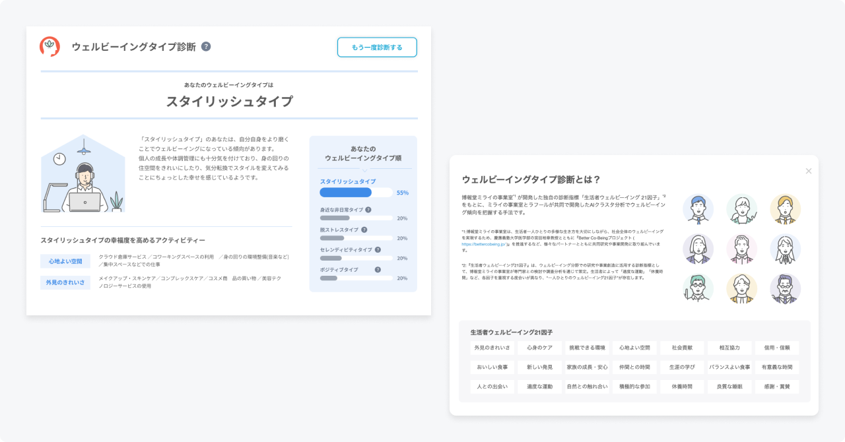The height and width of the screenshot is (442, 845).
Task: Click question mark icon for セレンディピティタイプ
Action: click(x=377, y=249)
